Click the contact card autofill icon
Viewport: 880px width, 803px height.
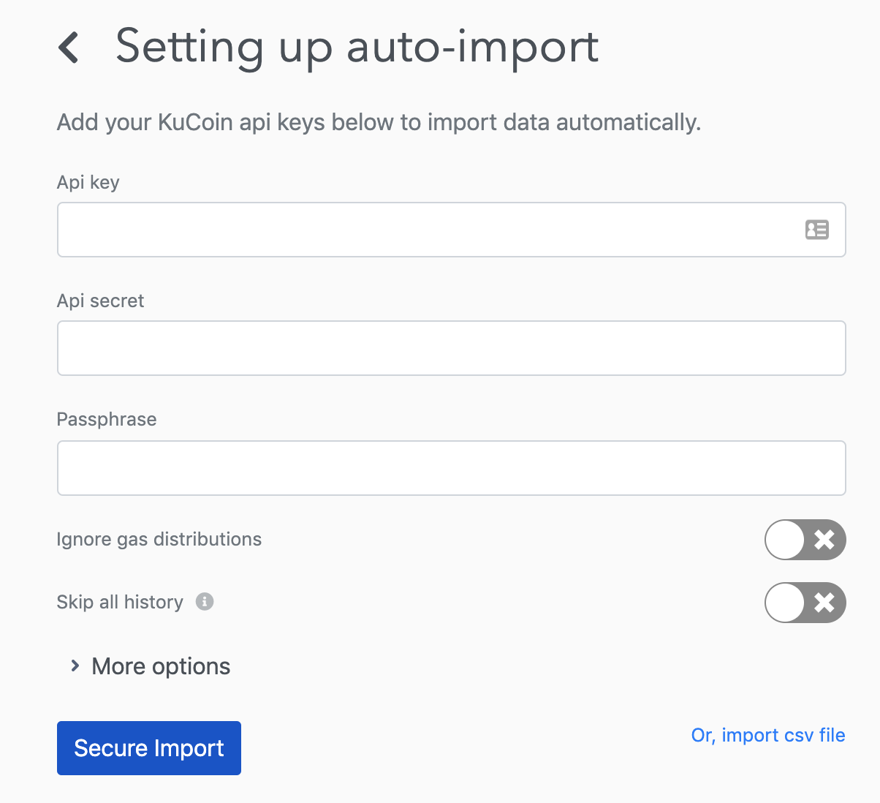click(816, 230)
